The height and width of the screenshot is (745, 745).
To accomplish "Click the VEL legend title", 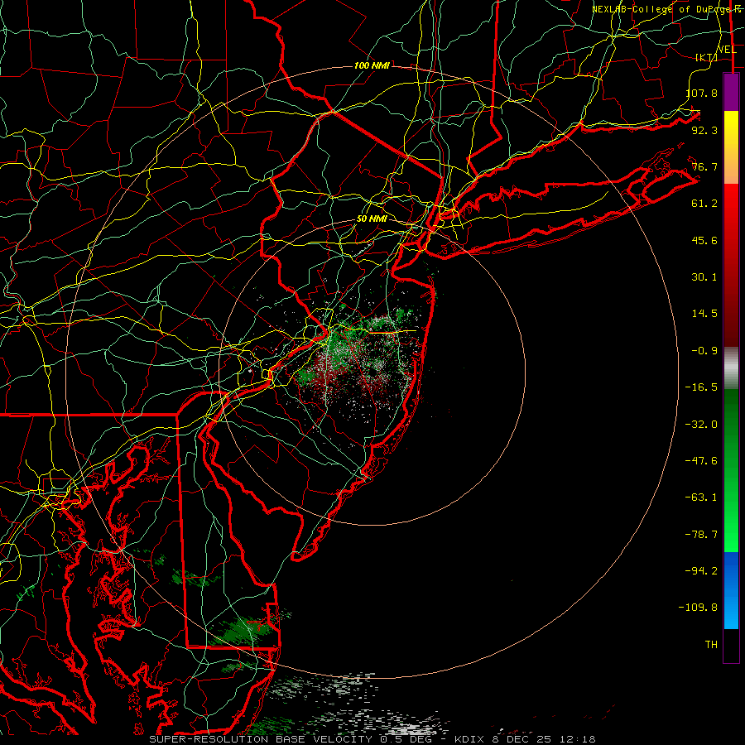I will (x=727, y=50).
